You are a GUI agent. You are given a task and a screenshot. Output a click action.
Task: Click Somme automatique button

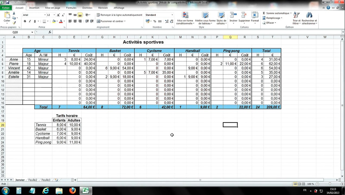[x=277, y=13]
